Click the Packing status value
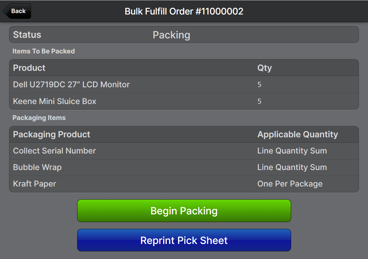This screenshot has height=259, width=368. (171, 35)
